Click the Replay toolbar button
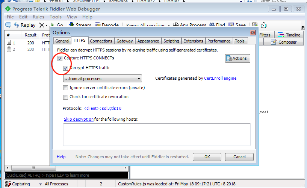Viewport: 307px width, 188px height. [25, 25]
